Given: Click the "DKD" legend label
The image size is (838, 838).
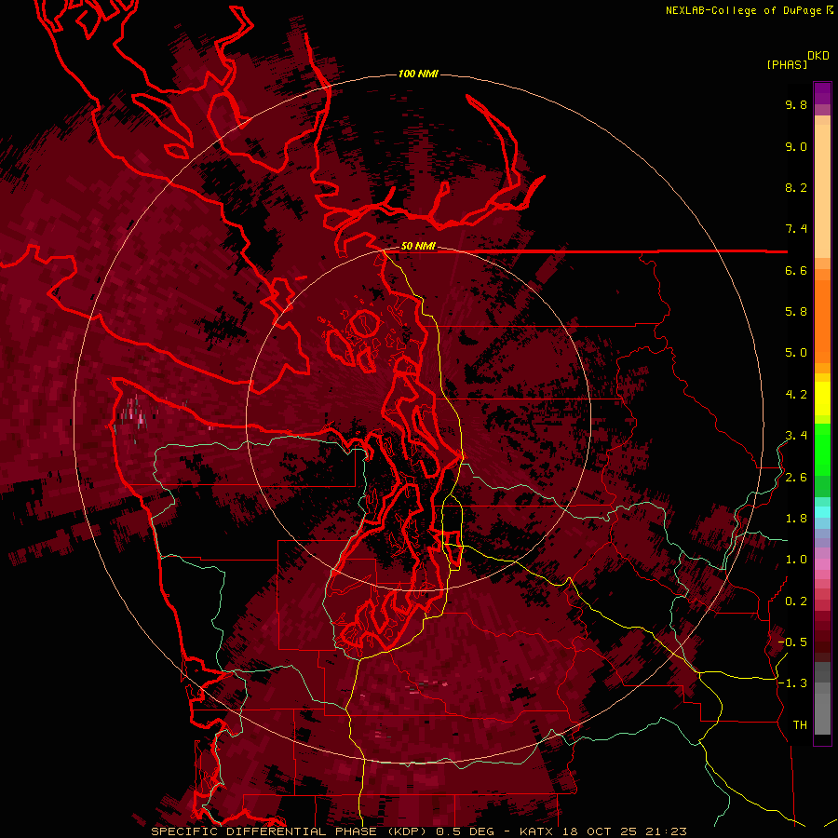Looking at the screenshot, I should point(818,56).
